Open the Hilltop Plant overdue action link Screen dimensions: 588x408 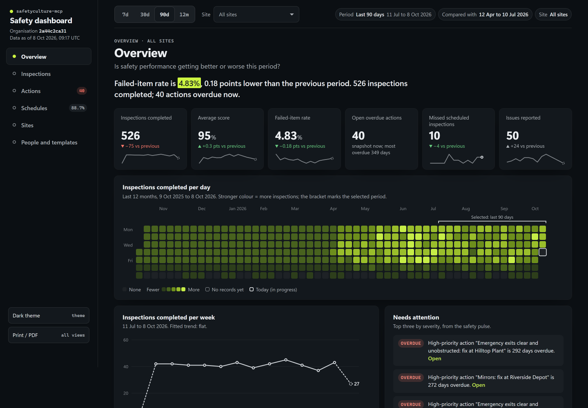[434, 359]
